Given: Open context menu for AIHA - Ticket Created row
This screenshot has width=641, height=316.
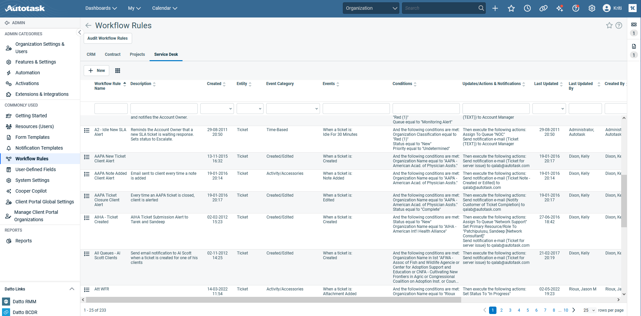Looking at the screenshot, I should (x=87, y=218).
